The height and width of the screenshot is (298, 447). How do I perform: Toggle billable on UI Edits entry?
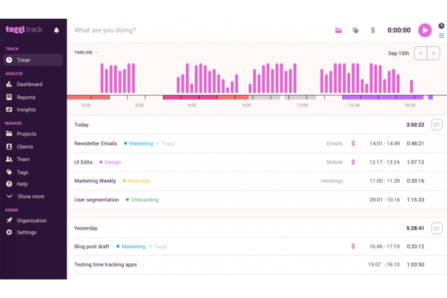[353, 162]
